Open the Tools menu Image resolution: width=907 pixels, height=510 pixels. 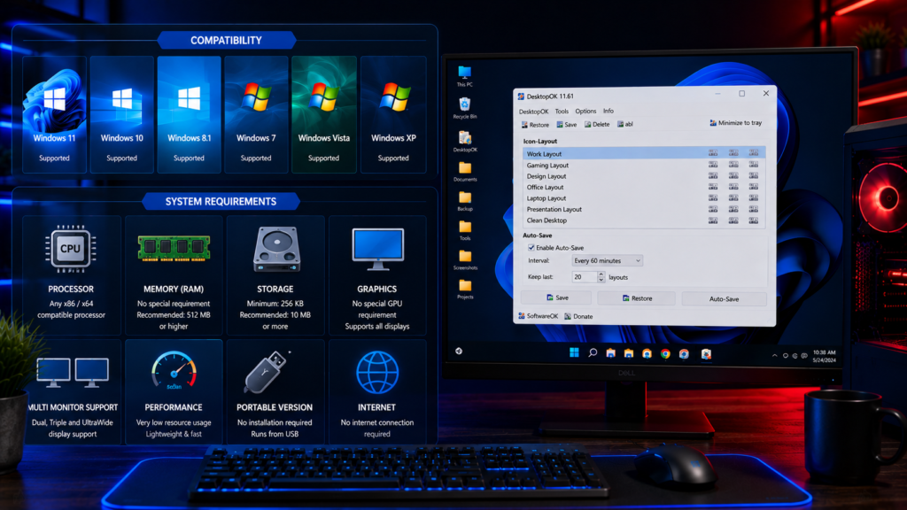[x=562, y=112]
